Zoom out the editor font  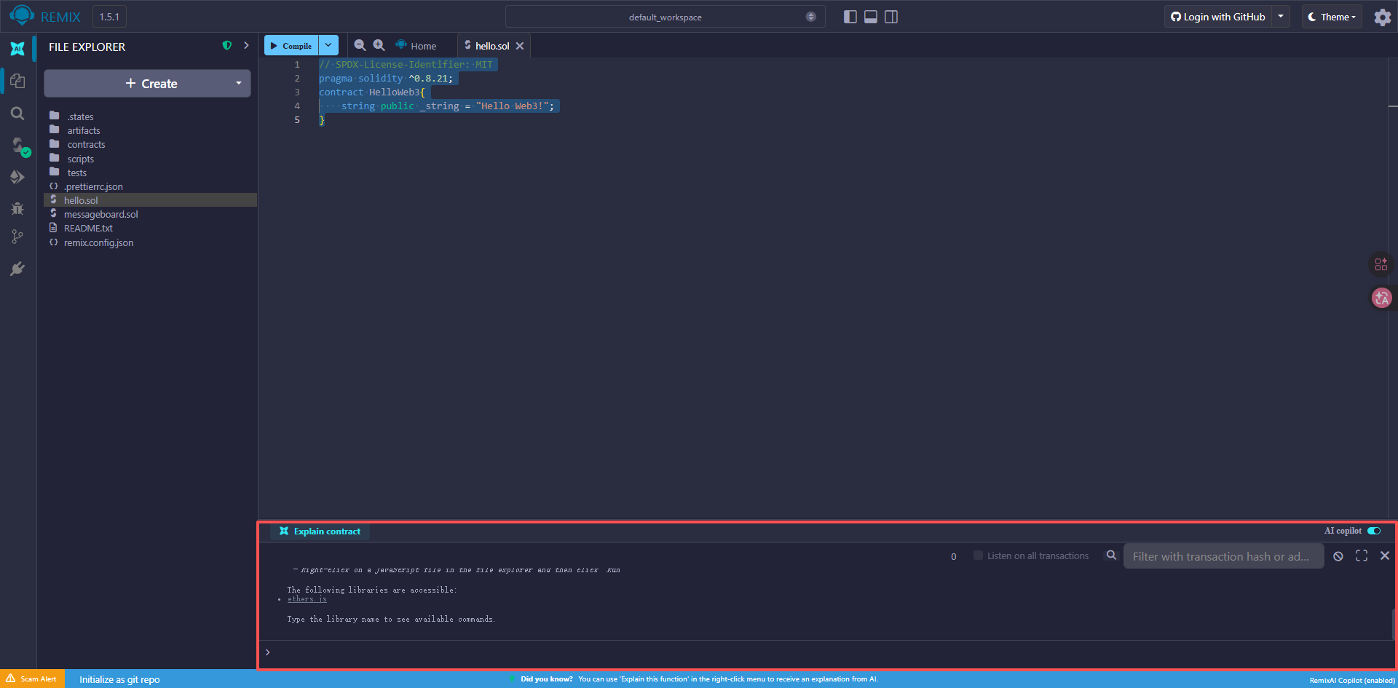360,45
